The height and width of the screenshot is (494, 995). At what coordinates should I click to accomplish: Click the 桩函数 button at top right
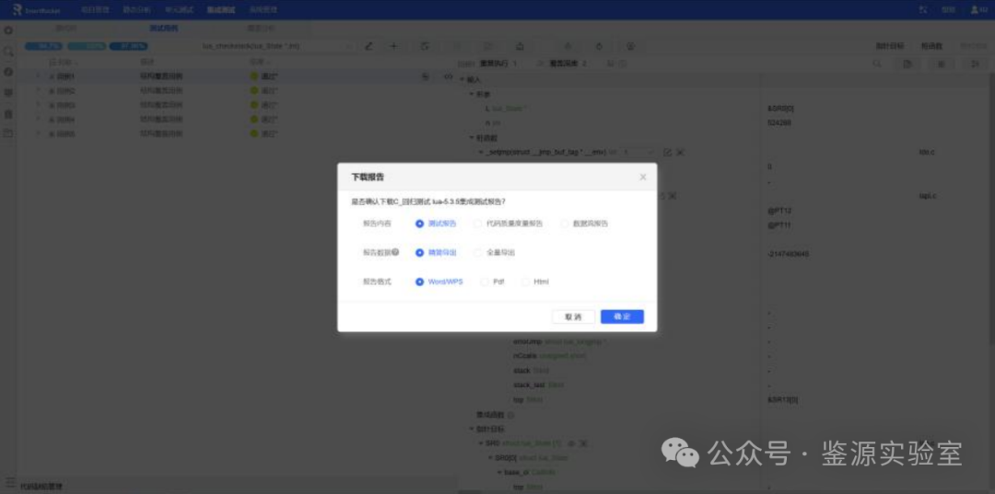click(932, 46)
